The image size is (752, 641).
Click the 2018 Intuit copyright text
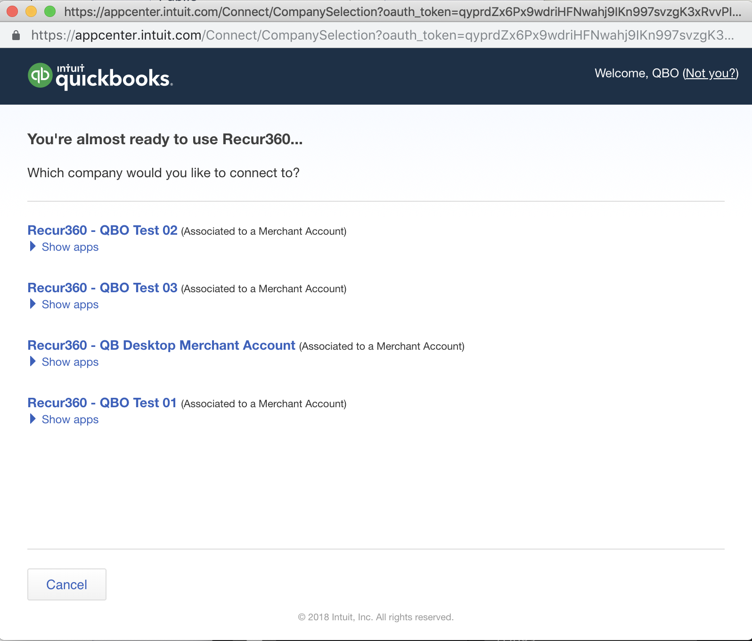click(x=376, y=617)
